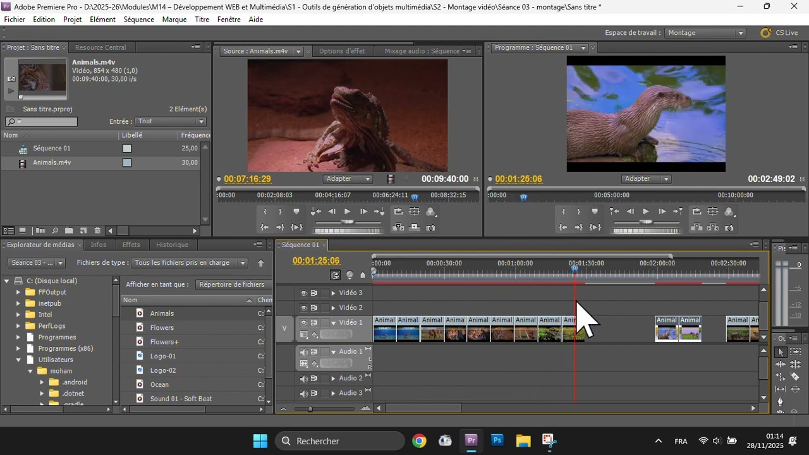Toggle Loop in Source monitor
Viewport: 809px width, 455px height.
[x=399, y=212]
